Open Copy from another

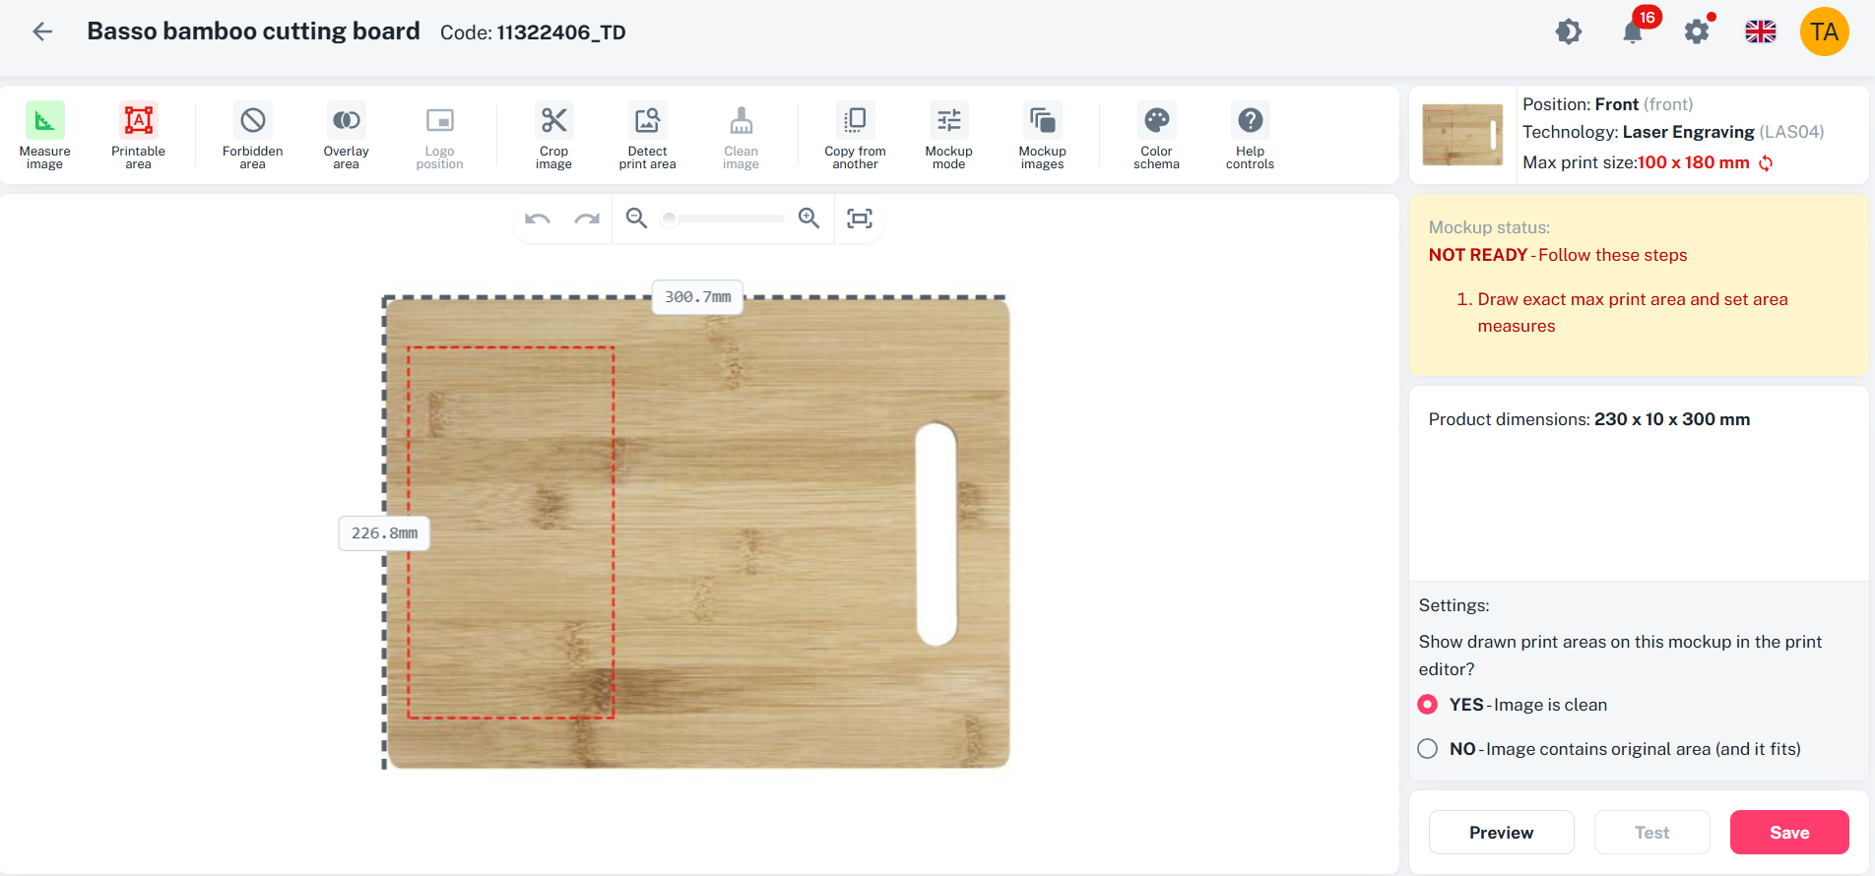pos(855,136)
